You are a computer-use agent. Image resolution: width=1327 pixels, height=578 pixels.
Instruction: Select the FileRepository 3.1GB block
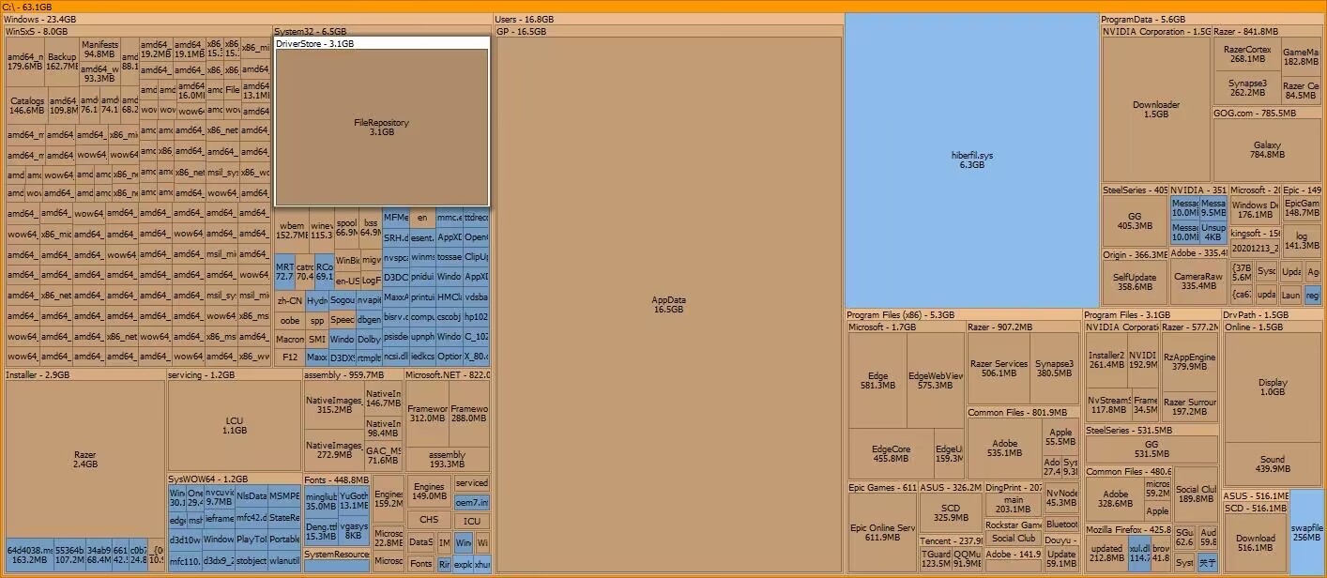click(382, 127)
